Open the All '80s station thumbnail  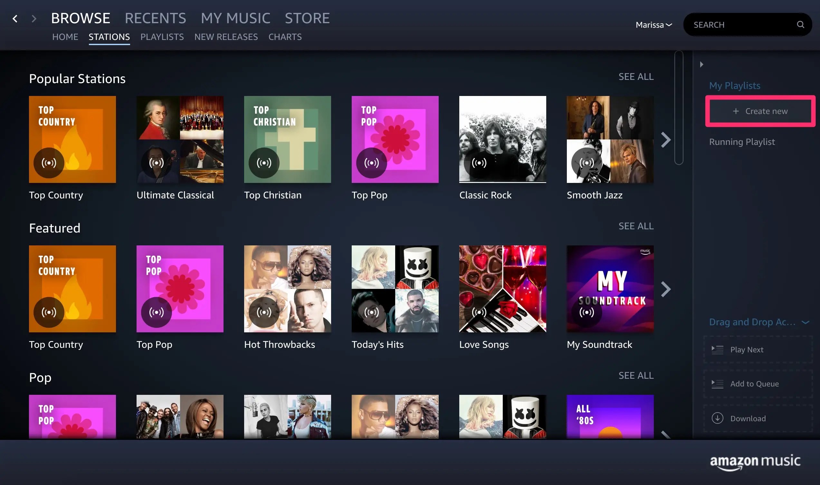tap(610, 416)
